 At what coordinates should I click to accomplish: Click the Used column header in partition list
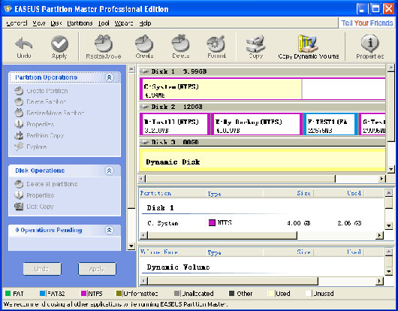(x=339, y=194)
